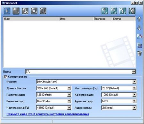This screenshot has width=144, height=124.
Task: Open help with the question mark icon
Action: tap(114, 11)
